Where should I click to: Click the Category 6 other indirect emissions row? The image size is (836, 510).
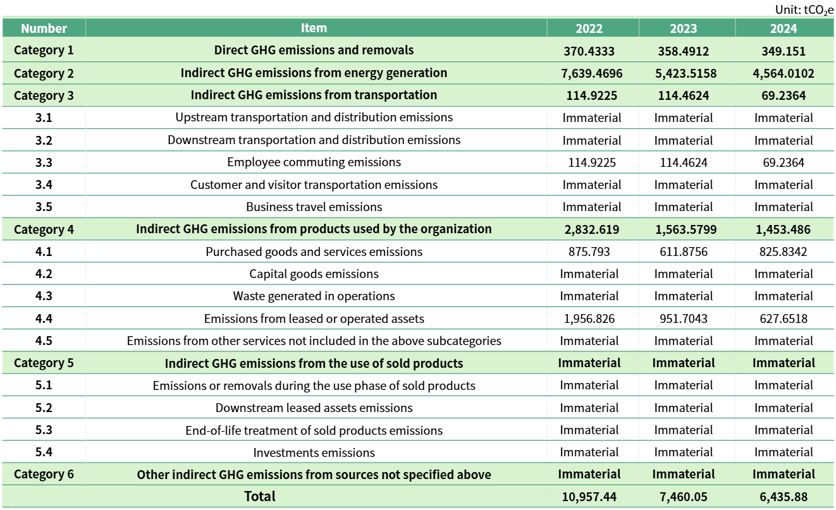point(314,474)
